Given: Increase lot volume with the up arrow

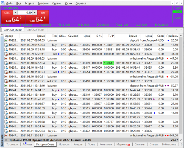Looking at the screenshot, I should [x=35, y=12].
